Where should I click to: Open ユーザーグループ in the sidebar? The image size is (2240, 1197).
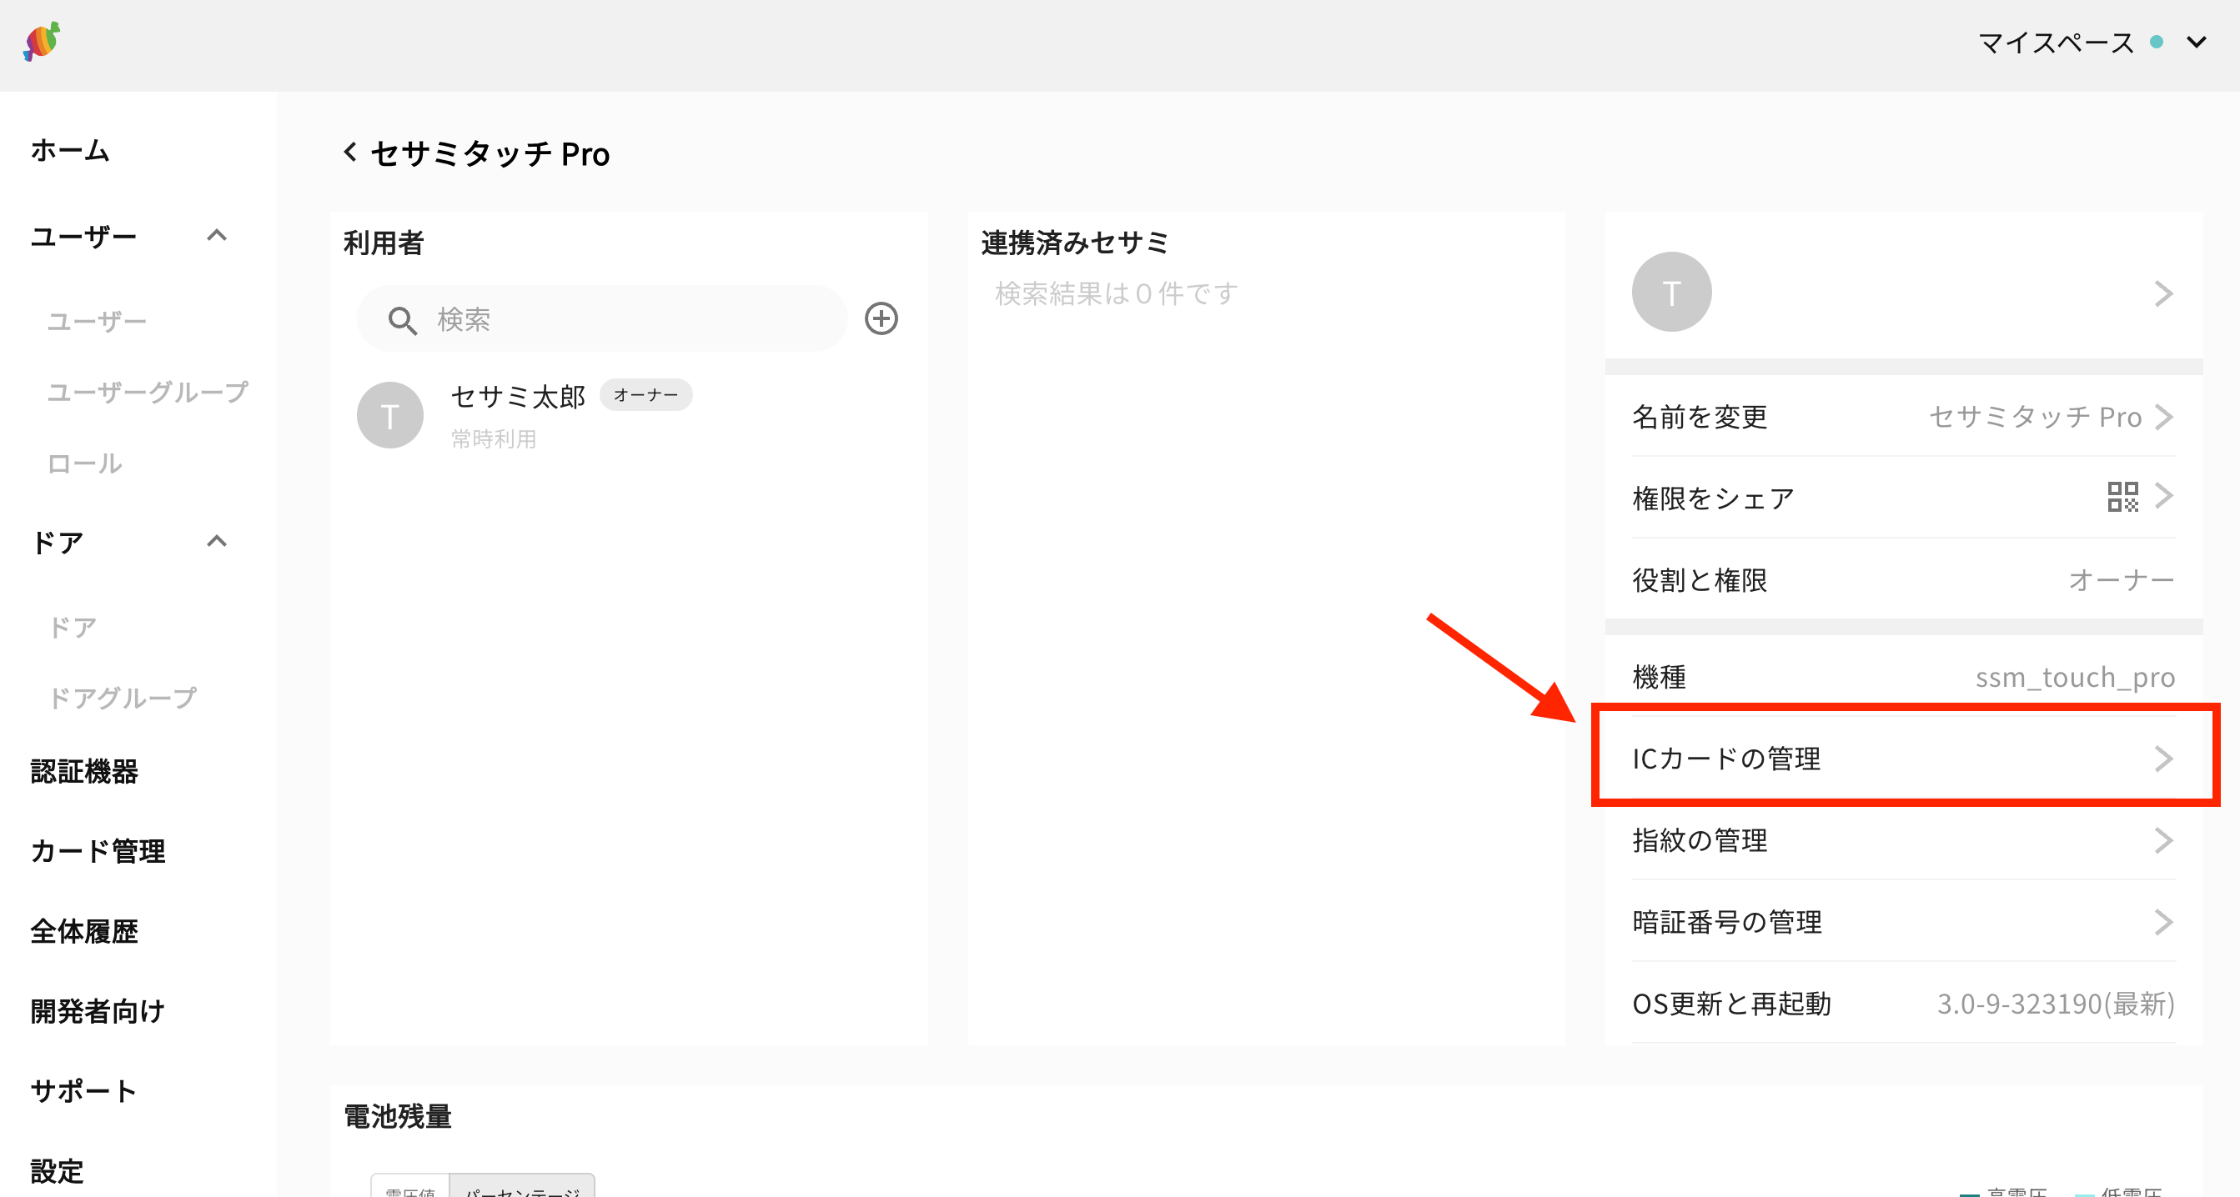pos(147,392)
